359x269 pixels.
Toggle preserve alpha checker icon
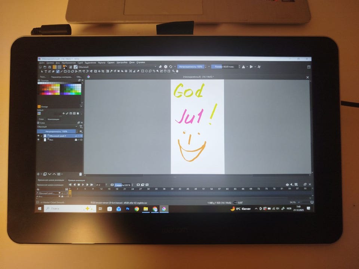click(166, 67)
